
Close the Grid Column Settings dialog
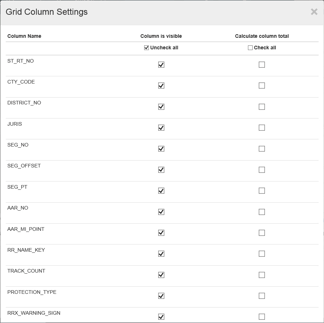314,12
